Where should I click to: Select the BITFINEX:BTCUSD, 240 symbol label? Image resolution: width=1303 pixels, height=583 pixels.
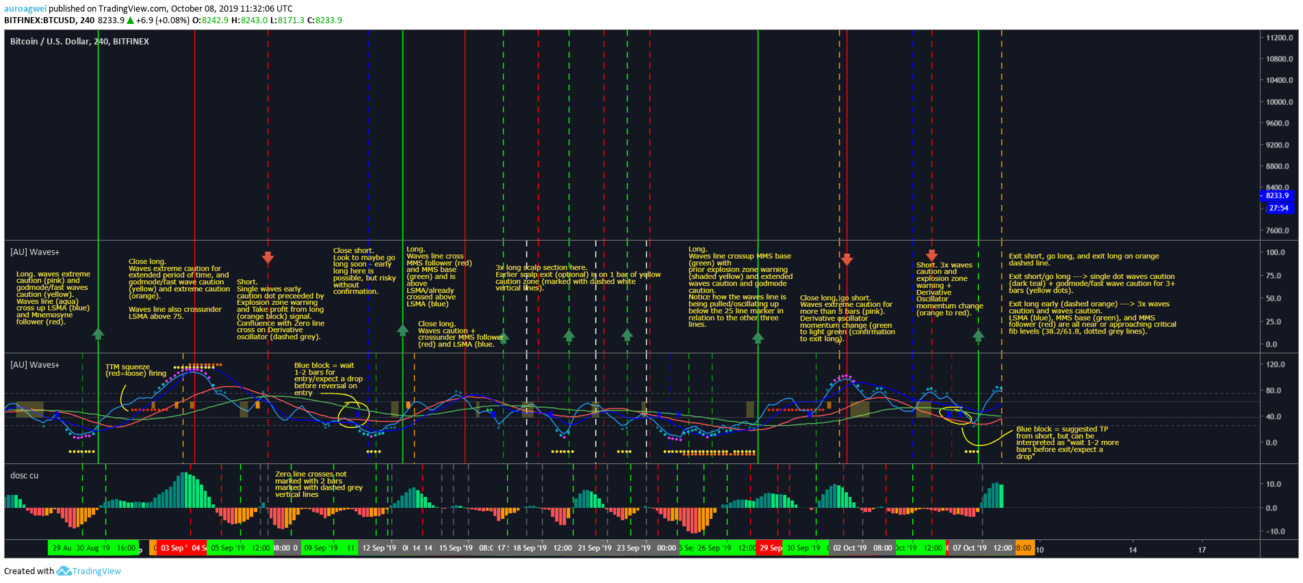[49, 21]
